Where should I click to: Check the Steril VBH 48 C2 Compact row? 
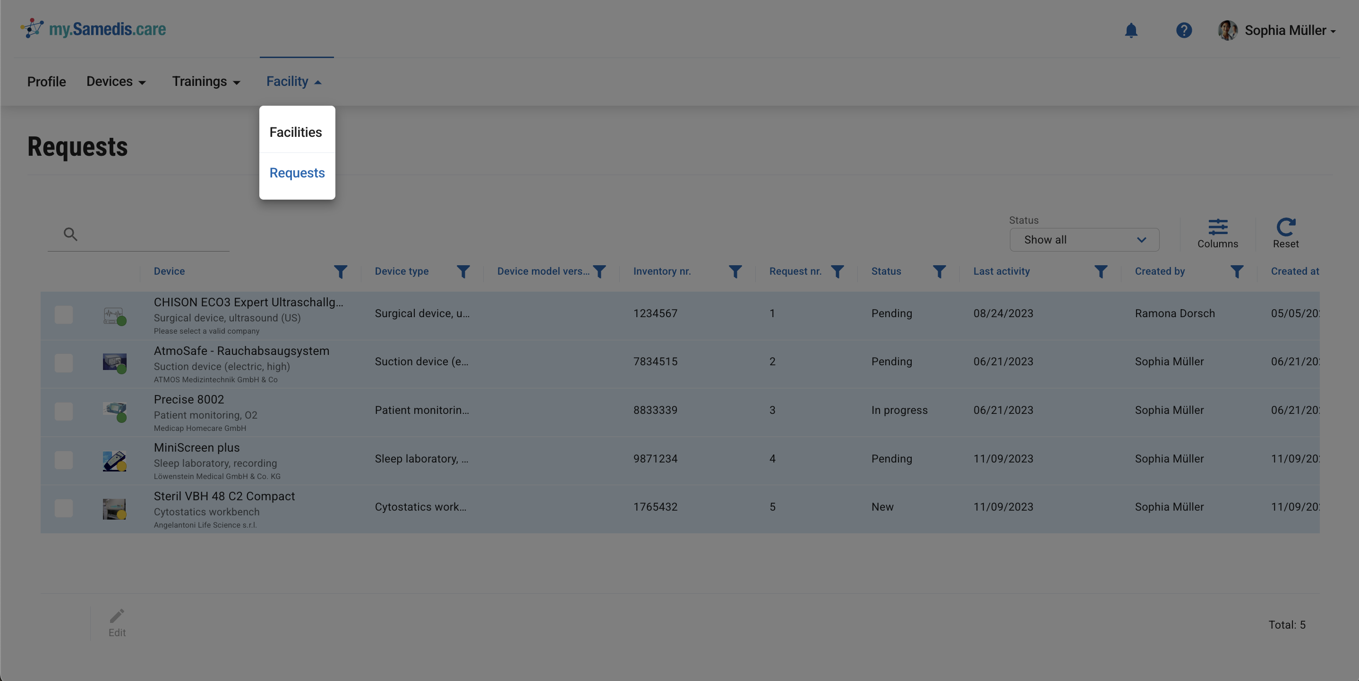(x=64, y=508)
